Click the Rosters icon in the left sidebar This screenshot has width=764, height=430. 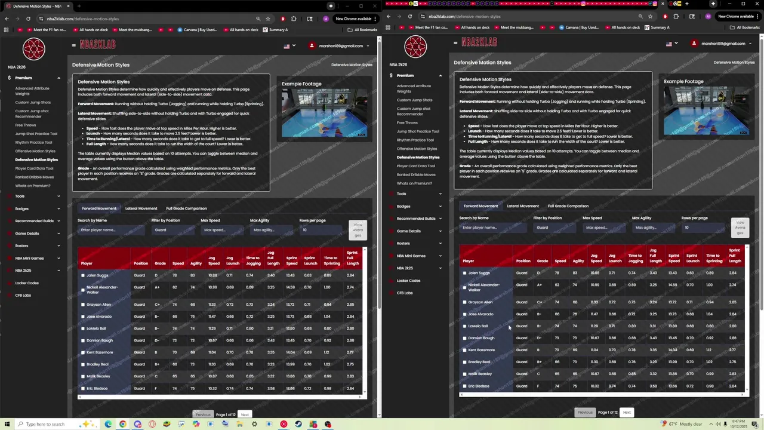tap(9, 245)
